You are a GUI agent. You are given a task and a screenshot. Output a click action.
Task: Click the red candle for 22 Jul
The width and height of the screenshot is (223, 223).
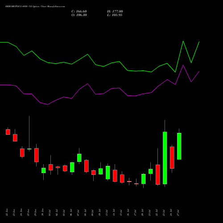point(158,174)
